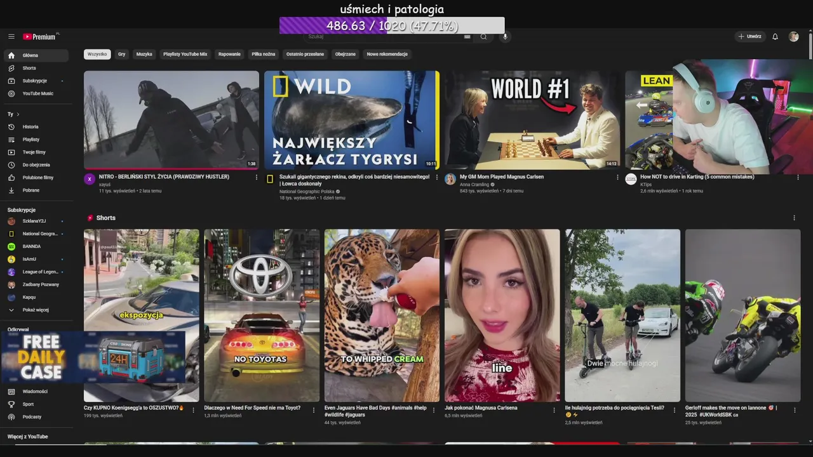Click the xayuś channel avatar

pos(90,180)
